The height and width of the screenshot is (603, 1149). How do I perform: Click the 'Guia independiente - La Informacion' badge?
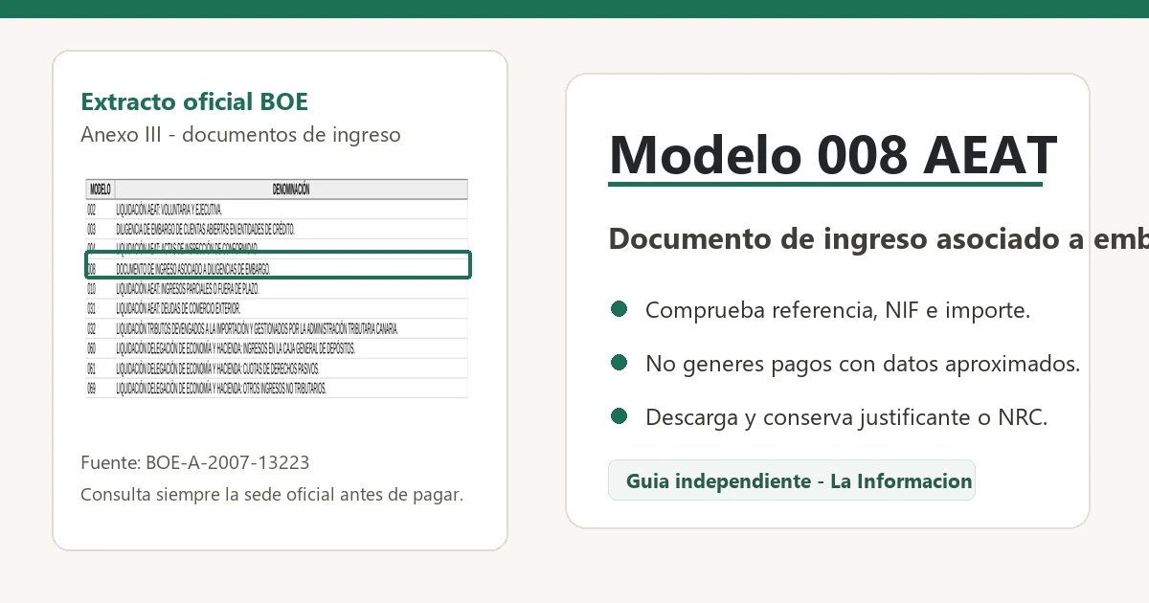[792, 480]
